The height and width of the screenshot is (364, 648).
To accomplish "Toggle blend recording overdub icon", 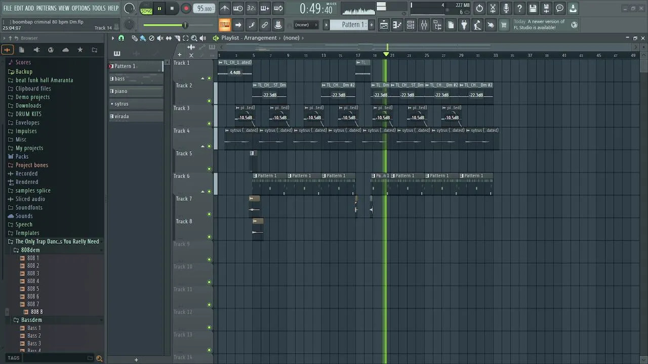I will click(x=265, y=8).
